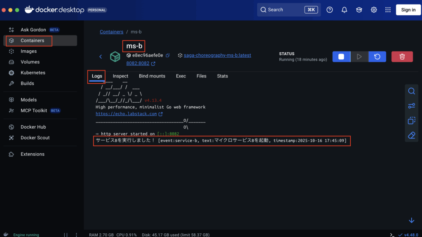Click the Search input field

(284, 10)
